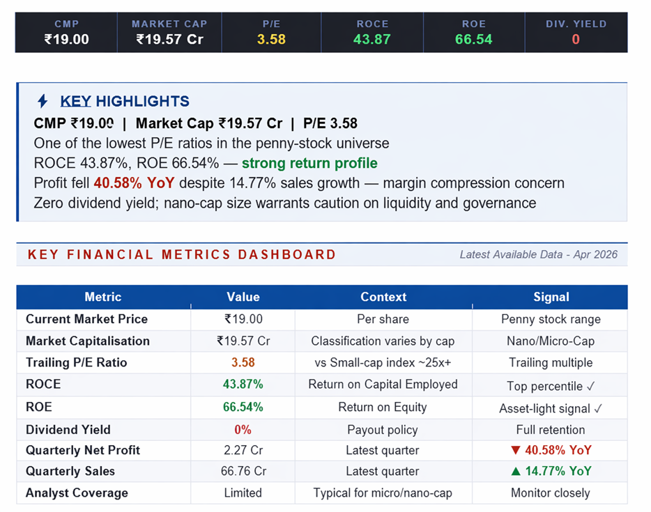Select the Market Cap tile in the top bar
This screenshot has width=651, height=512.
169,33
